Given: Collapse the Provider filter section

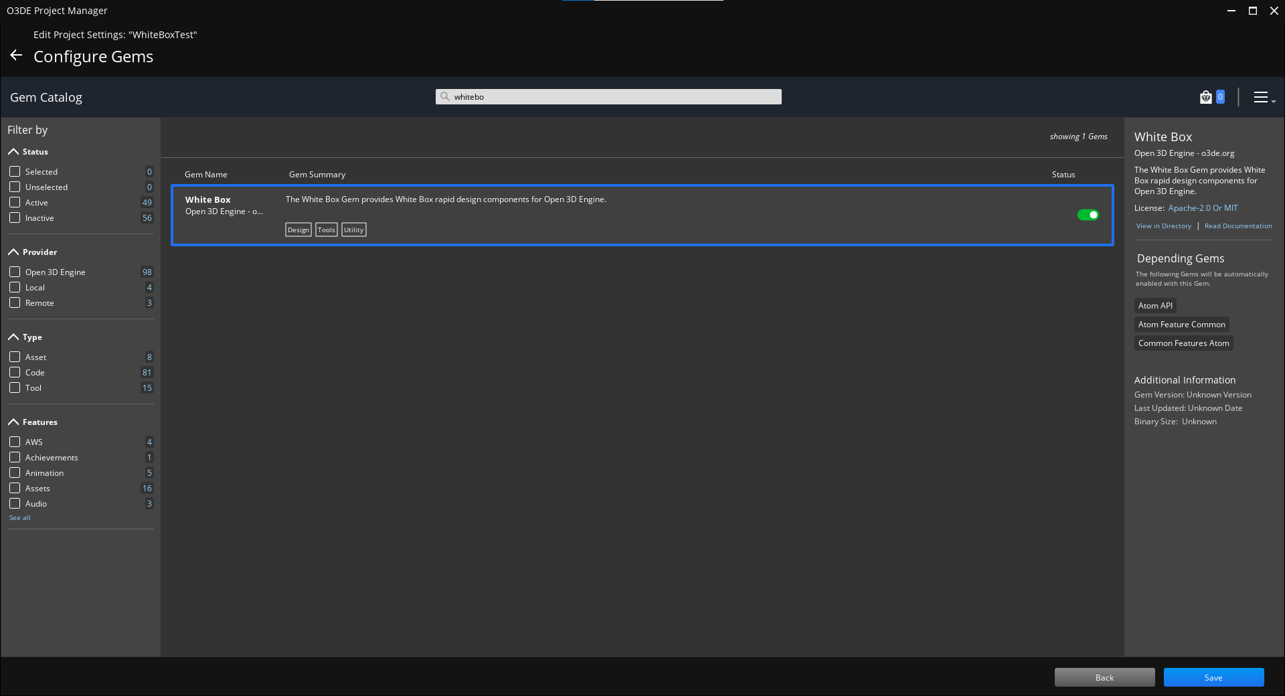Looking at the screenshot, I should [x=12, y=252].
